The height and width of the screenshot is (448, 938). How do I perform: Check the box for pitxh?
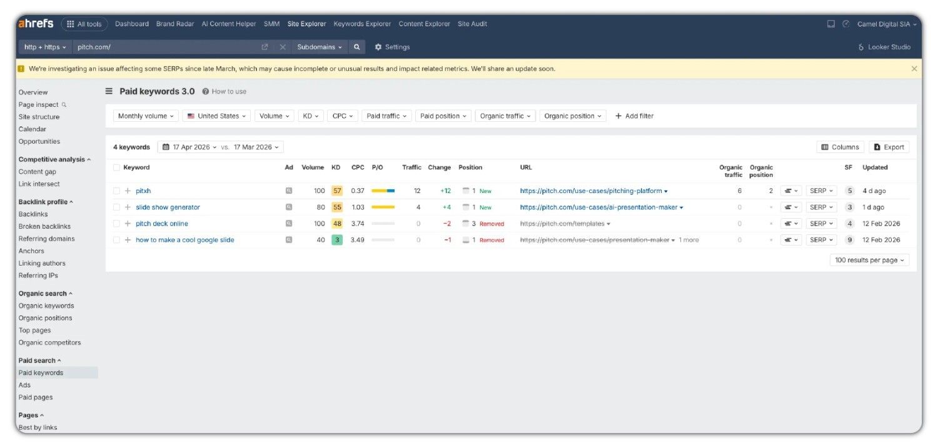(x=116, y=191)
